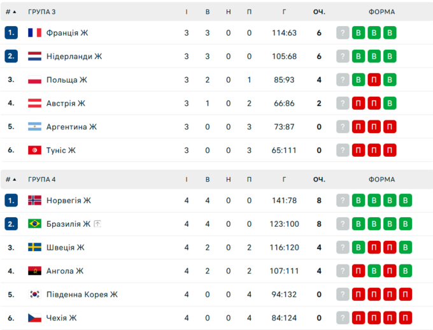Sort Група 3 by the # column
Image resolution: width=433 pixels, height=330 pixels.
point(11,12)
